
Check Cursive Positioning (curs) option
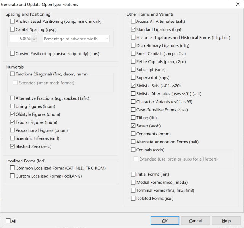(x=13, y=54)
